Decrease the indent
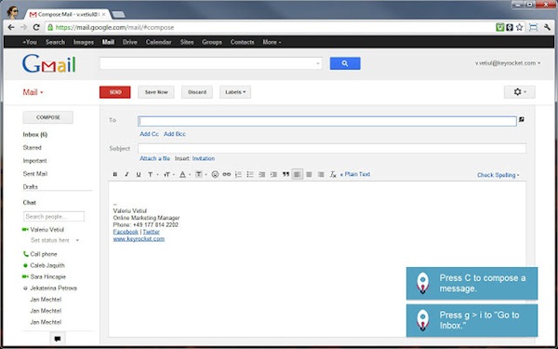This screenshot has height=349, width=558. [262, 175]
